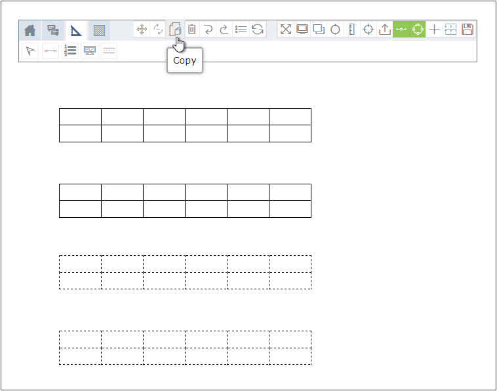This screenshot has width=497, height=391.
Task: Click the Undo arrow icon
Action: 209,30
